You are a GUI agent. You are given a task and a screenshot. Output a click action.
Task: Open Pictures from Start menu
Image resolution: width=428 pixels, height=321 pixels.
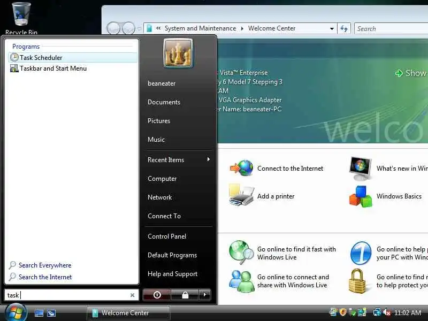(x=158, y=121)
